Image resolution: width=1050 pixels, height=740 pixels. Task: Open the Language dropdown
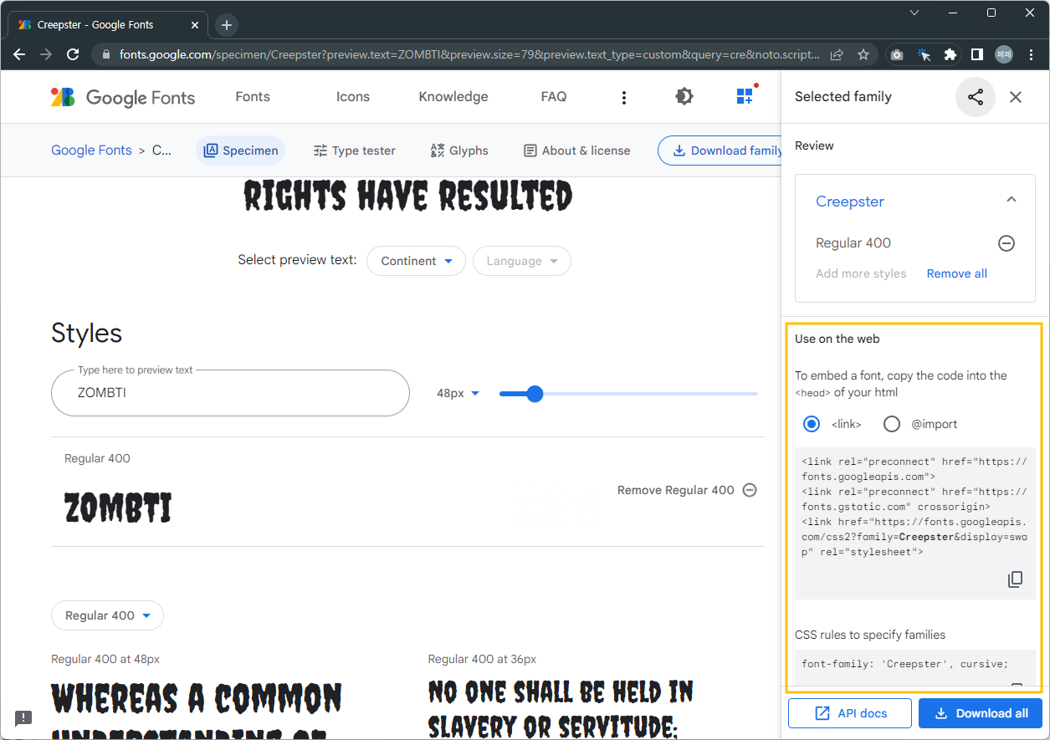click(522, 261)
